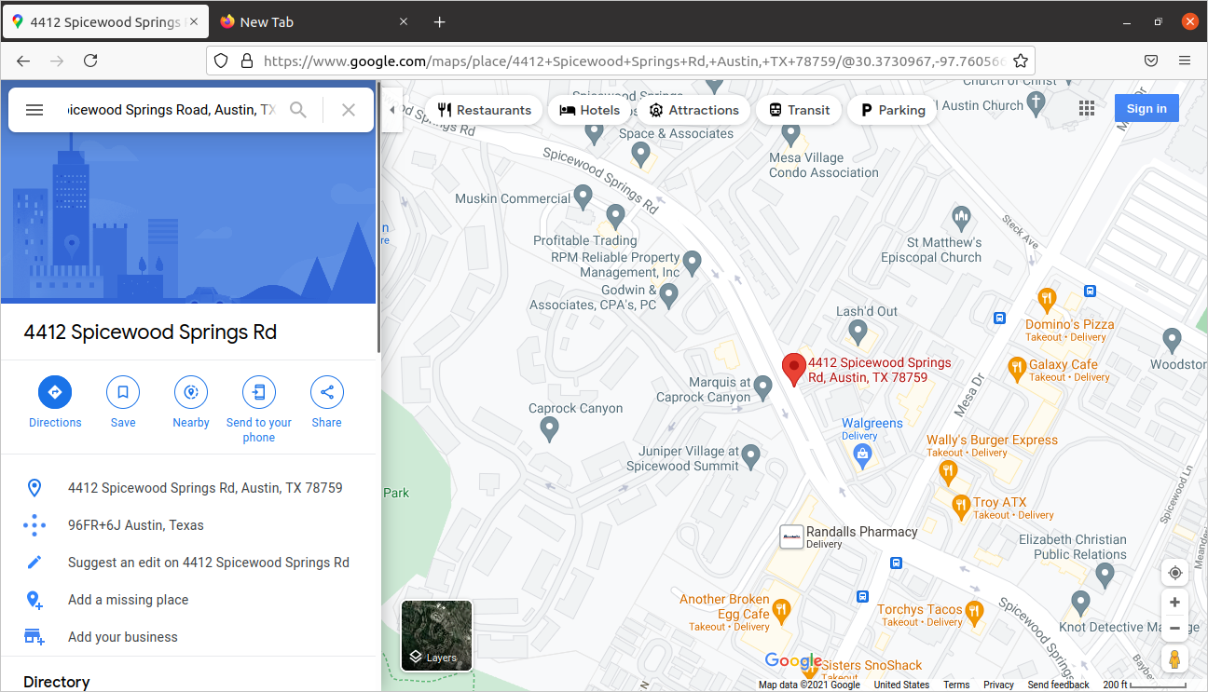Click Suggest an edit on 4412 Spicewood Springs Rd
This screenshot has width=1208, height=692.
(189, 563)
